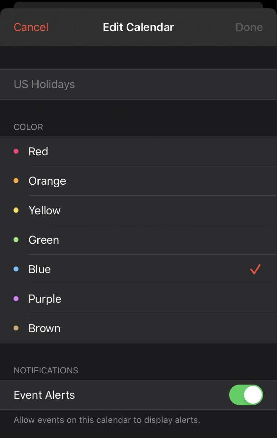
Task: Tap the Event Alerts label
Action: [44, 395]
